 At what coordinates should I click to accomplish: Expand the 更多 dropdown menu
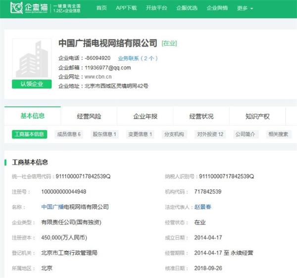pyautogui.click(x=245, y=8)
